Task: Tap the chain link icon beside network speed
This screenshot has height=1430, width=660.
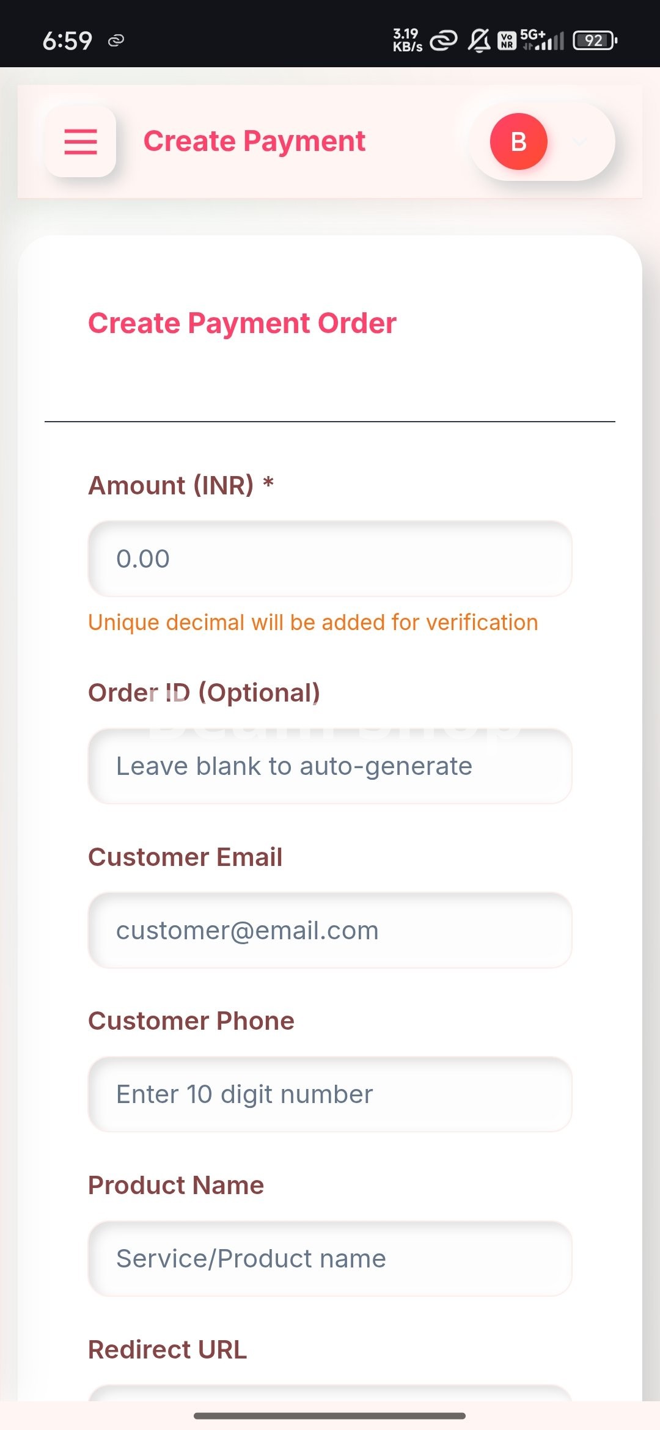Action: click(x=444, y=40)
